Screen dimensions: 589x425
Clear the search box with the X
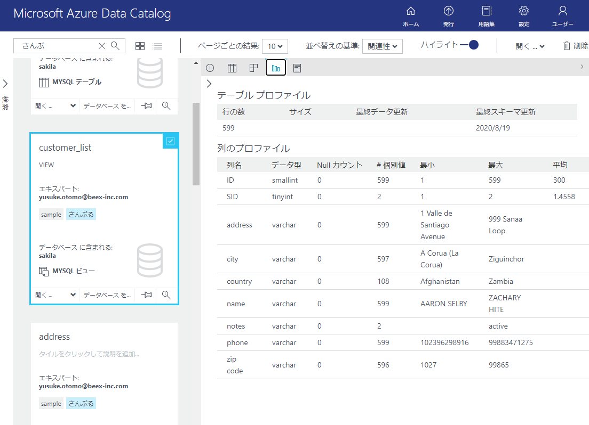tap(102, 46)
